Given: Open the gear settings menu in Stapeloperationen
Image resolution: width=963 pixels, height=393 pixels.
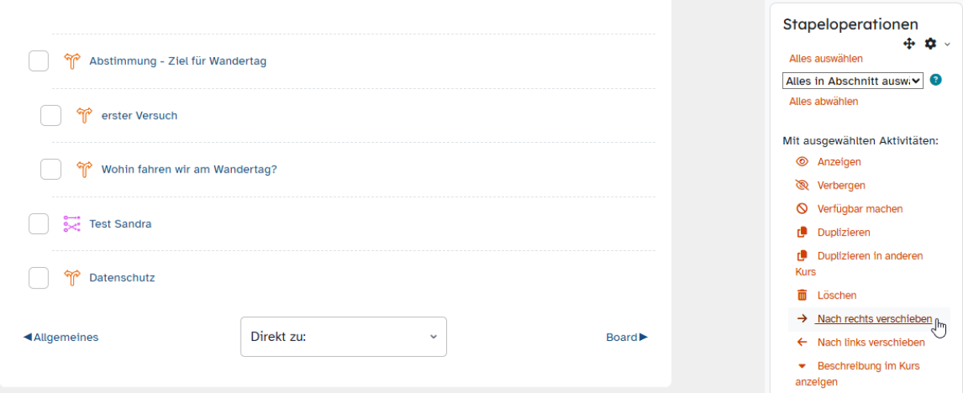Looking at the screenshot, I should coord(931,44).
